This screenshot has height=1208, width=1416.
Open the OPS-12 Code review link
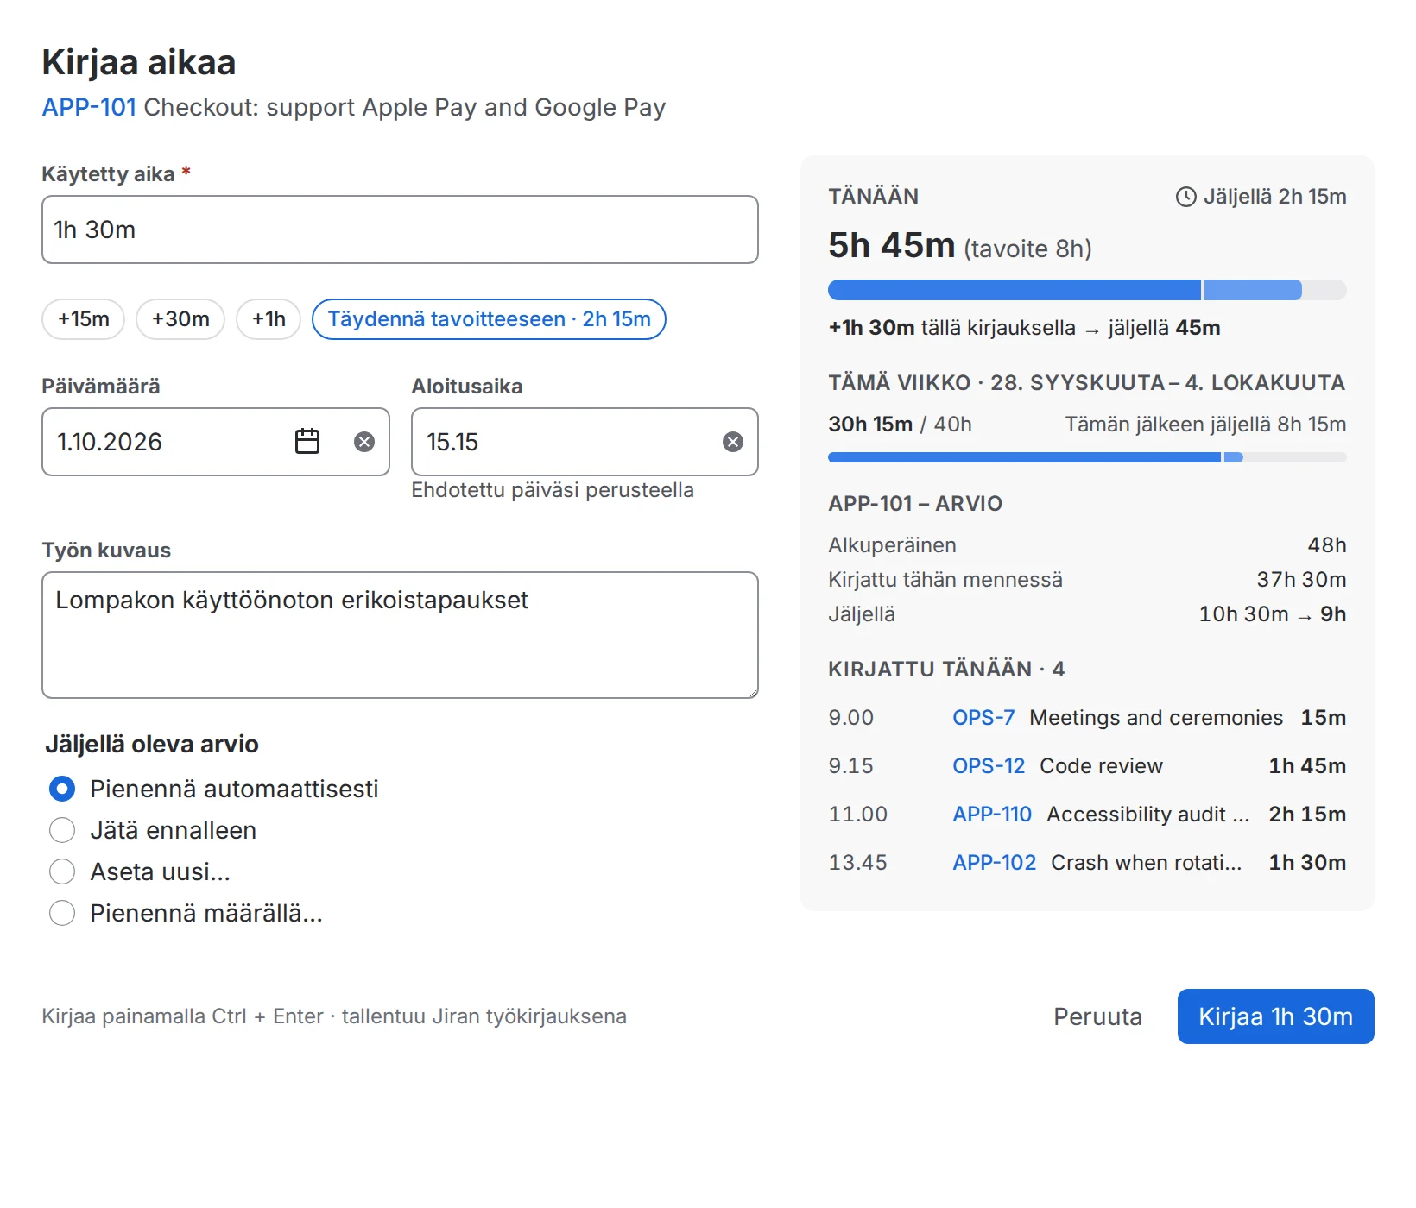pos(989,766)
